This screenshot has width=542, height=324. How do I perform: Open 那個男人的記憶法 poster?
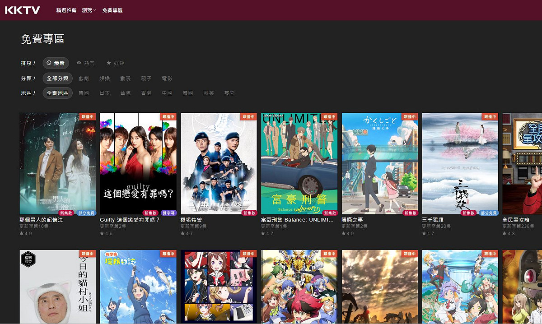point(58,163)
